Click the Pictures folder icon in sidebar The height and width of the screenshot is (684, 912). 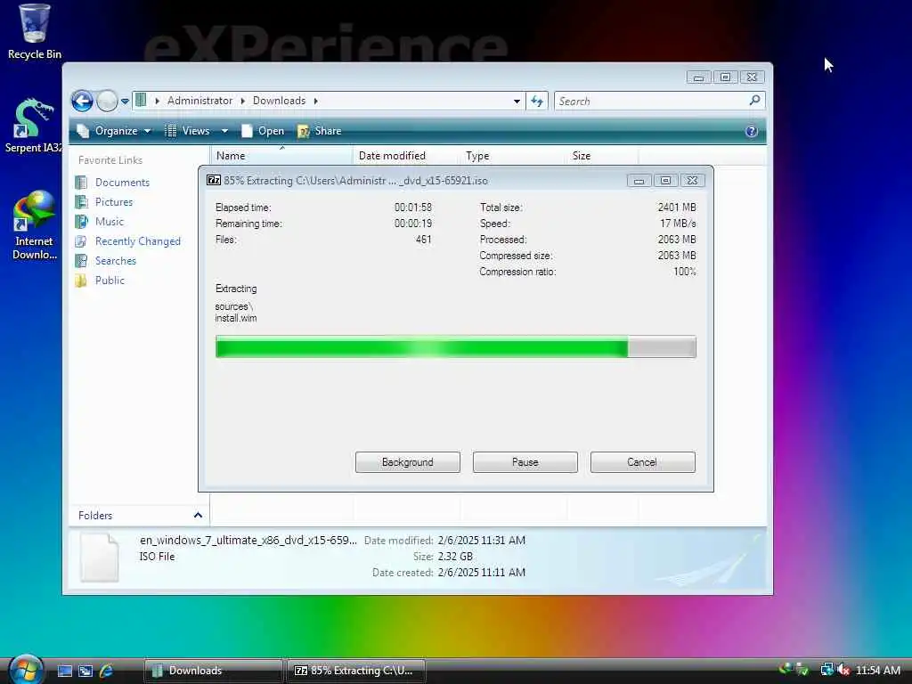click(x=81, y=202)
